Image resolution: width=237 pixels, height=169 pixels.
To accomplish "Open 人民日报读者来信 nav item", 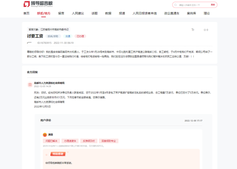I will (145, 13).
